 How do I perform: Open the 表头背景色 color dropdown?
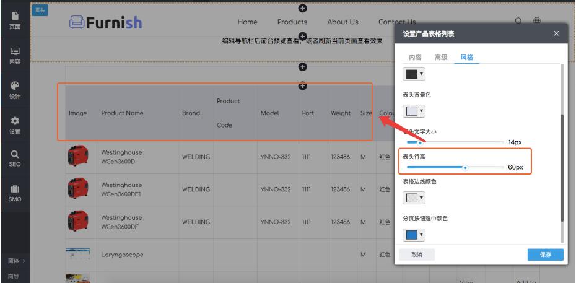click(x=414, y=111)
